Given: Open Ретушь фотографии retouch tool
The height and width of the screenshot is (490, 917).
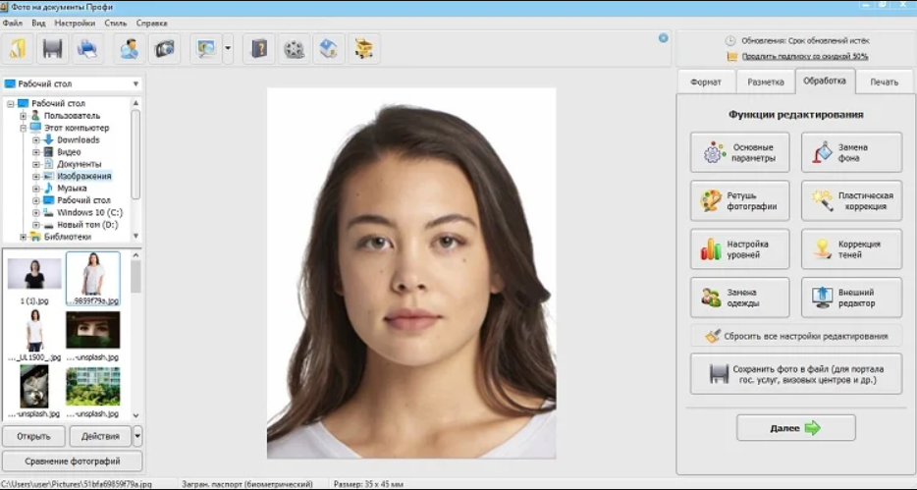Looking at the screenshot, I should [739, 201].
